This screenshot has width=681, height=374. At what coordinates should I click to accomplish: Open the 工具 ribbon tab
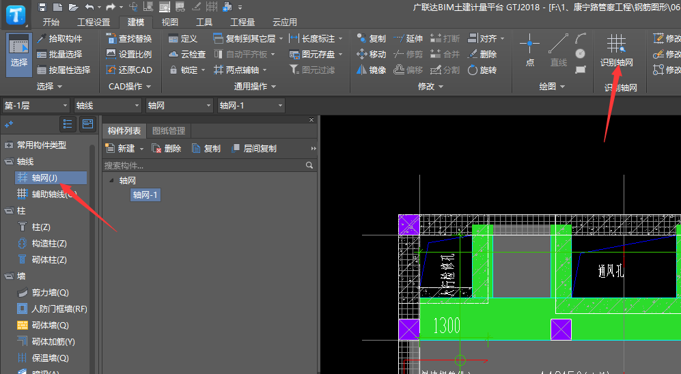204,22
